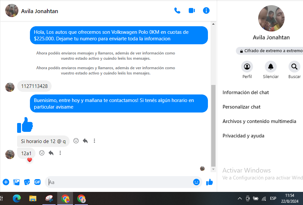Image resolution: width=303 pixels, height=205 pixels.
Task: Switch to the first Chrome taskbar window
Action: (65, 198)
